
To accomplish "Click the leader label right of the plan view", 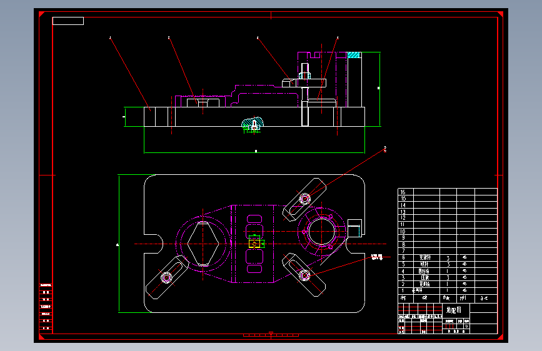I will point(377,257).
